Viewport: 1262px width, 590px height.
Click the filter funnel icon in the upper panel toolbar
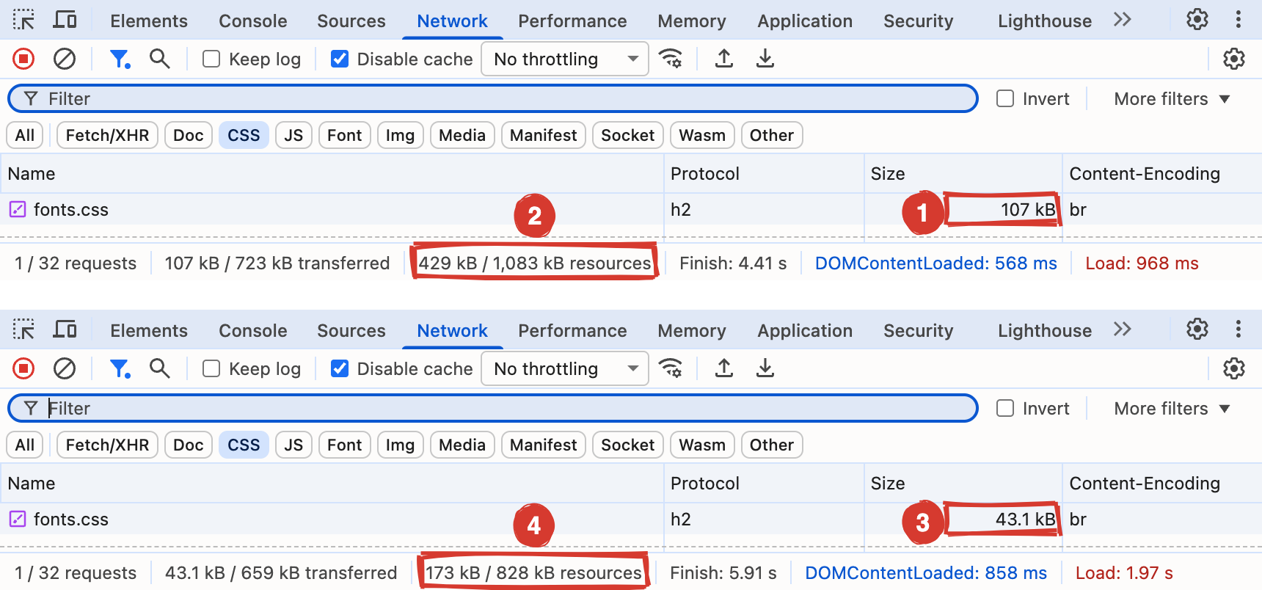[120, 59]
